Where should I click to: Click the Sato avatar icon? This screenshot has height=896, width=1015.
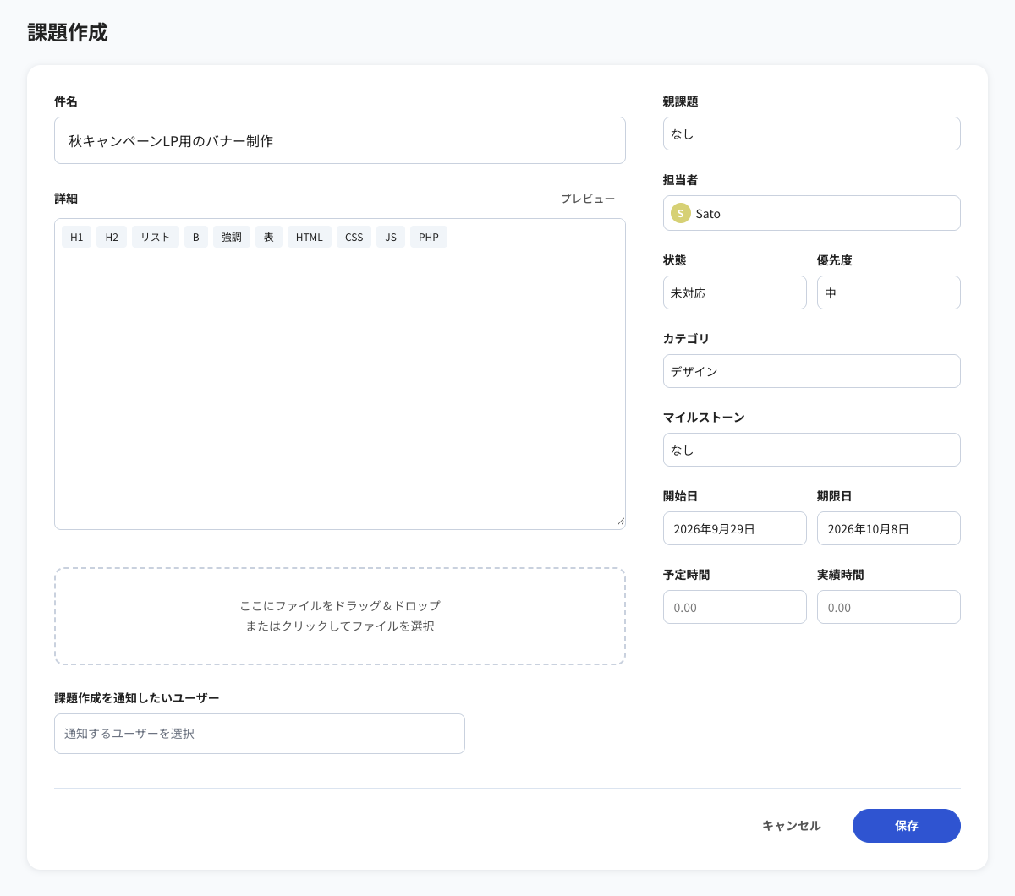click(x=681, y=213)
